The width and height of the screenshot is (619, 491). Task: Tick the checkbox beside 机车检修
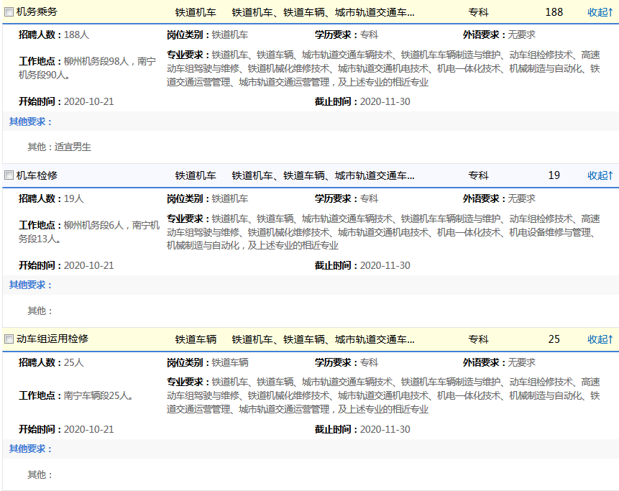pyautogui.click(x=9, y=175)
